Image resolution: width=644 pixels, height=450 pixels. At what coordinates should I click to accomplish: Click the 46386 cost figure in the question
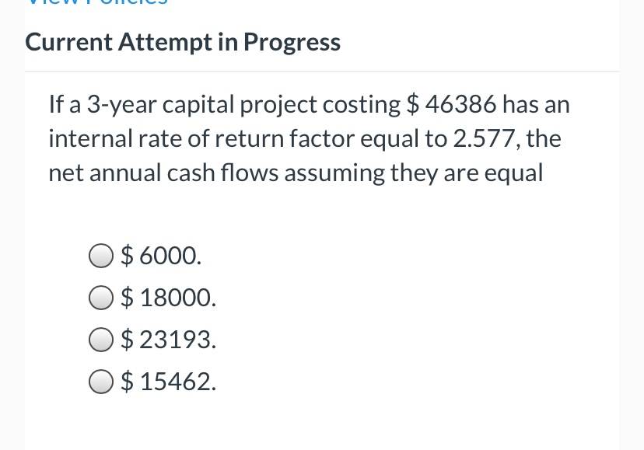460,104
